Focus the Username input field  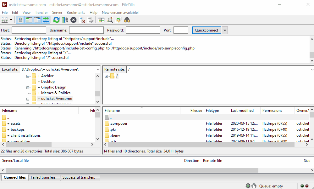[86, 30]
